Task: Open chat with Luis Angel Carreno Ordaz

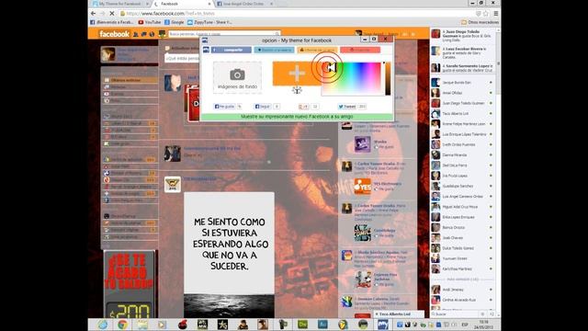Action: [461, 196]
